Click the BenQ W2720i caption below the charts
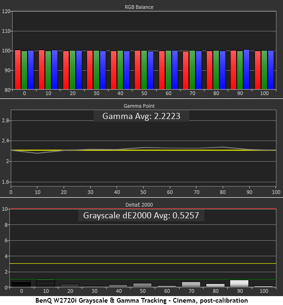The image size is (283, 305). tap(141, 300)
